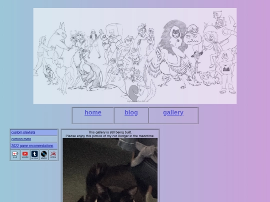Image resolution: width=270 pixels, height=202 pixels.
Task: Open the custom playlists link
Action: click(x=23, y=132)
